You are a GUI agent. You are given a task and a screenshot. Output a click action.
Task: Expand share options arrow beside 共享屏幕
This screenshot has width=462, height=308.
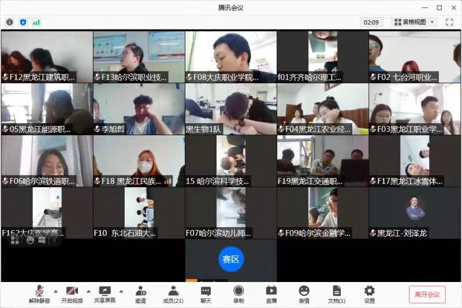tap(121, 291)
